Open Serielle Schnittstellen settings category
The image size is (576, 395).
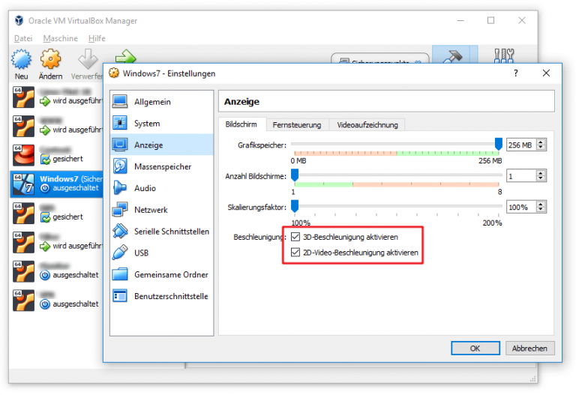click(162, 232)
